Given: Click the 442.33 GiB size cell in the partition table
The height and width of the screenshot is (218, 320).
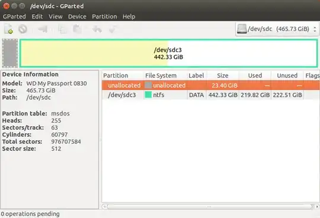Looking at the screenshot, I should pos(223,95).
